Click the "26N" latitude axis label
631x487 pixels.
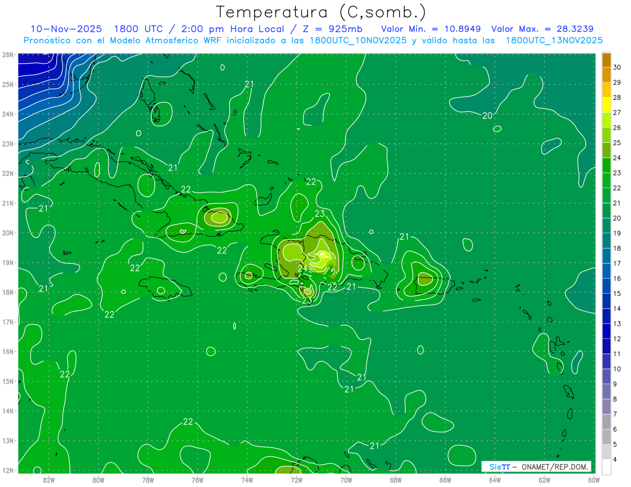pyautogui.click(x=7, y=55)
